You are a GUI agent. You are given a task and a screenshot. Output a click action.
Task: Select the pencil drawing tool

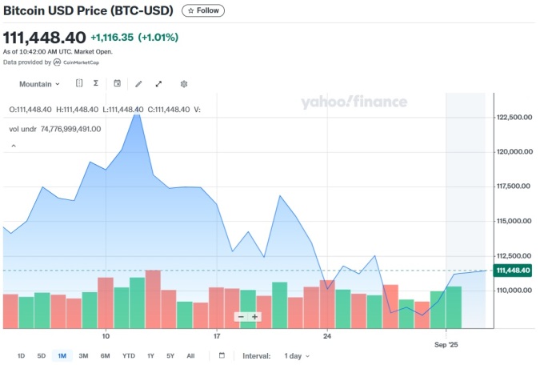click(x=138, y=83)
